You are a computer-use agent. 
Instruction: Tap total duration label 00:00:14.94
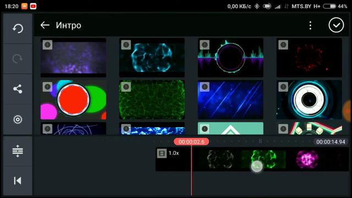point(331,142)
